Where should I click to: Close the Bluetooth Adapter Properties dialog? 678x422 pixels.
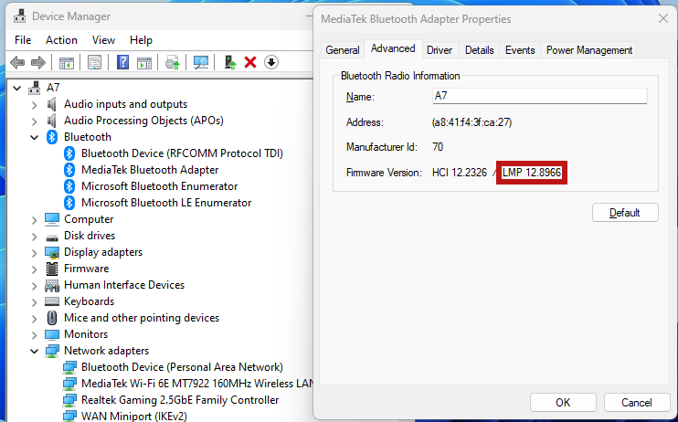[662, 18]
